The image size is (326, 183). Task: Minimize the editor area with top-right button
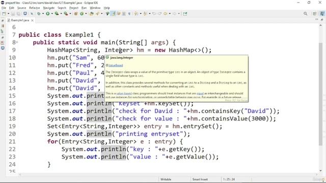click(x=316, y=19)
